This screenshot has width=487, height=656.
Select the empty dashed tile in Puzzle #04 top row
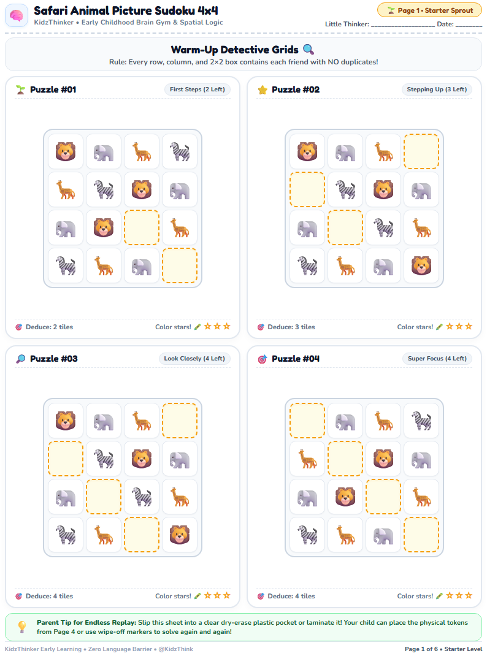click(x=307, y=421)
